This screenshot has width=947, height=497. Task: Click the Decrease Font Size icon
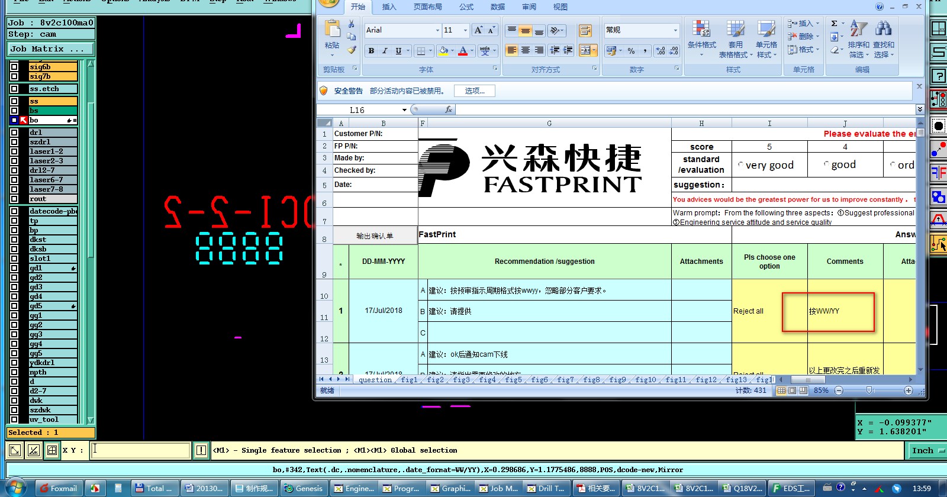pos(491,30)
